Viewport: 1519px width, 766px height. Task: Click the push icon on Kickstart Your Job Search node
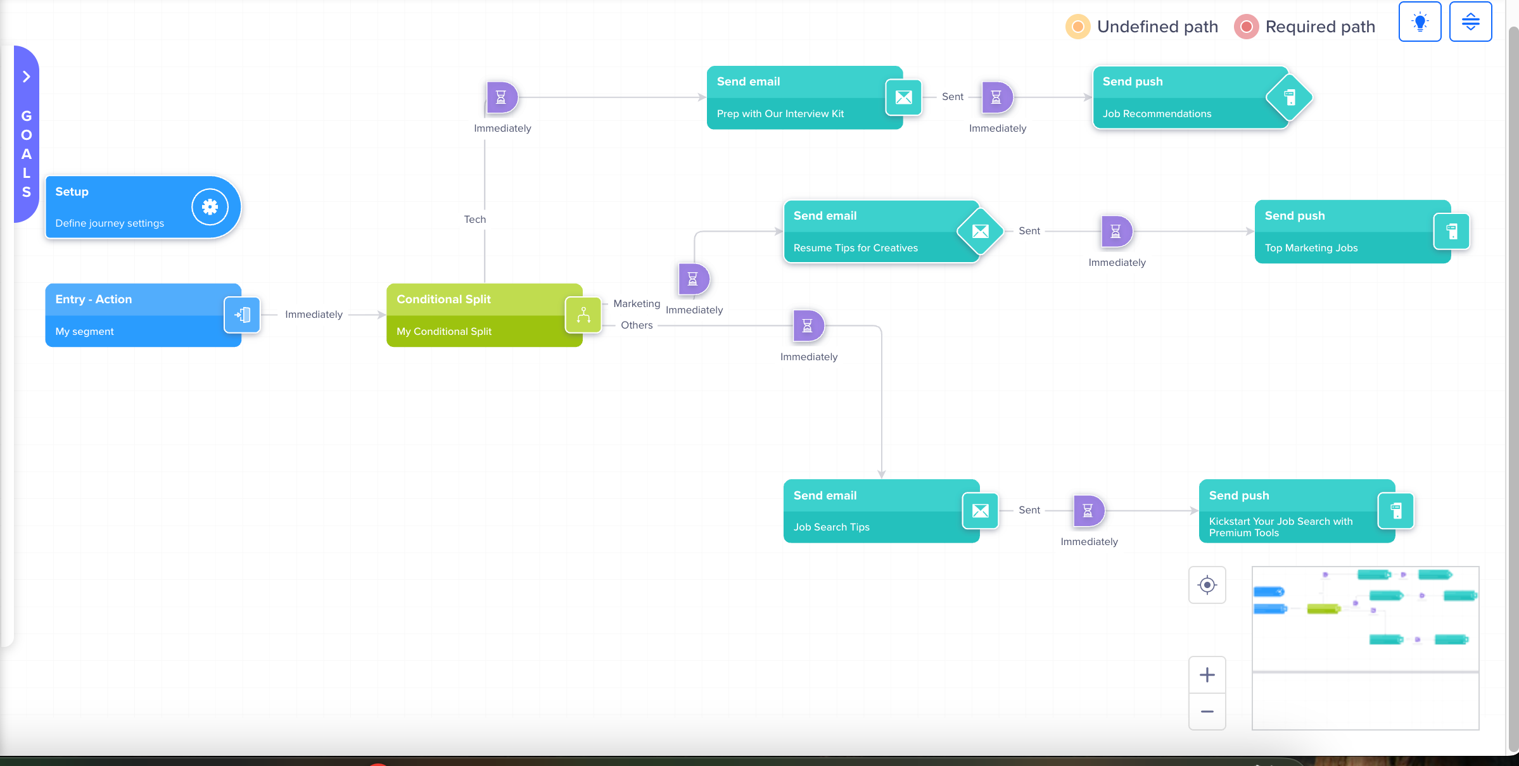point(1396,511)
